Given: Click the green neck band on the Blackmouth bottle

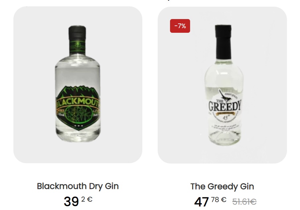Looking at the screenshot, I should 78,47.
